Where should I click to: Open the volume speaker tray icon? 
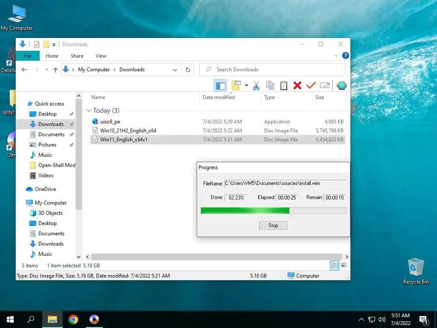(382, 319)
